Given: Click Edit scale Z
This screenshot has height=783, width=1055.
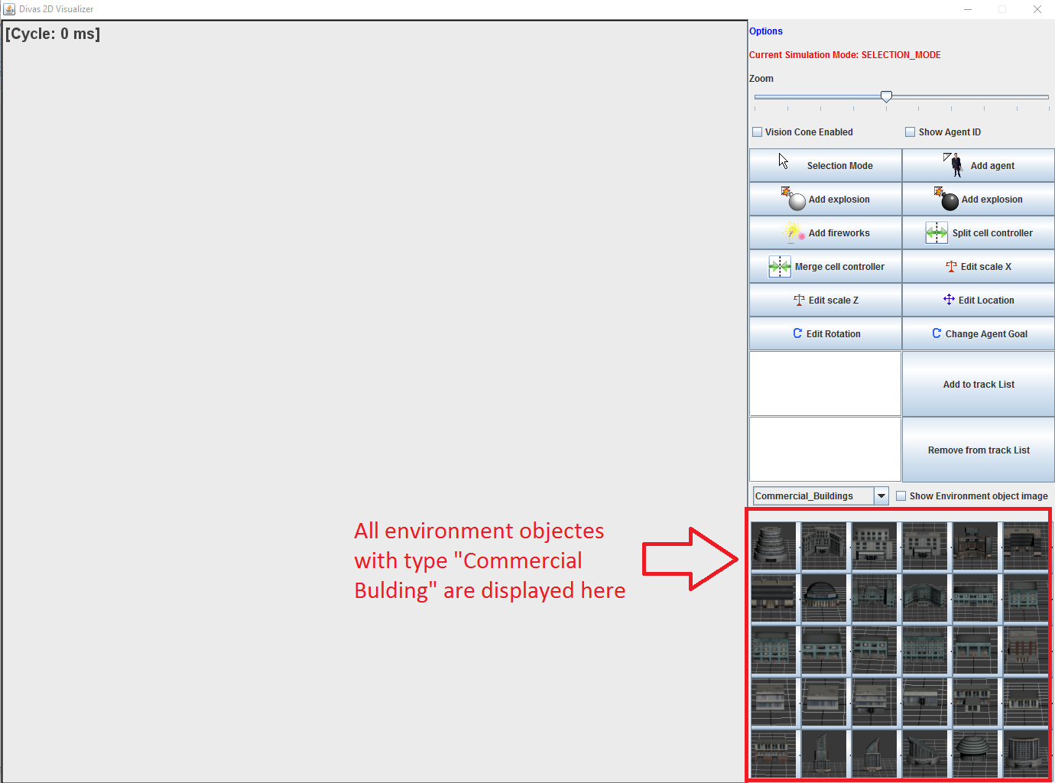Looking at the screenshot, I should [x=826, y=300].
